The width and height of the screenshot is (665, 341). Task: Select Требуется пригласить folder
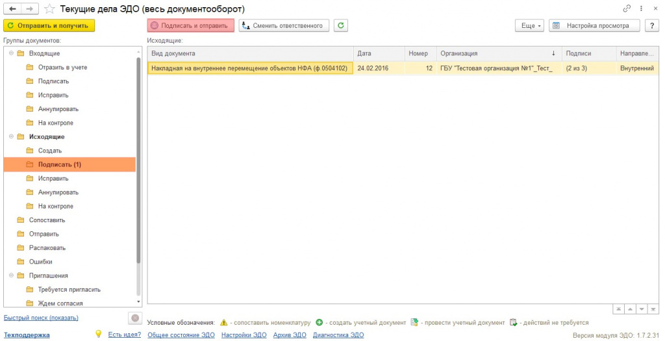pyautogui.click(x=69, y=290)
